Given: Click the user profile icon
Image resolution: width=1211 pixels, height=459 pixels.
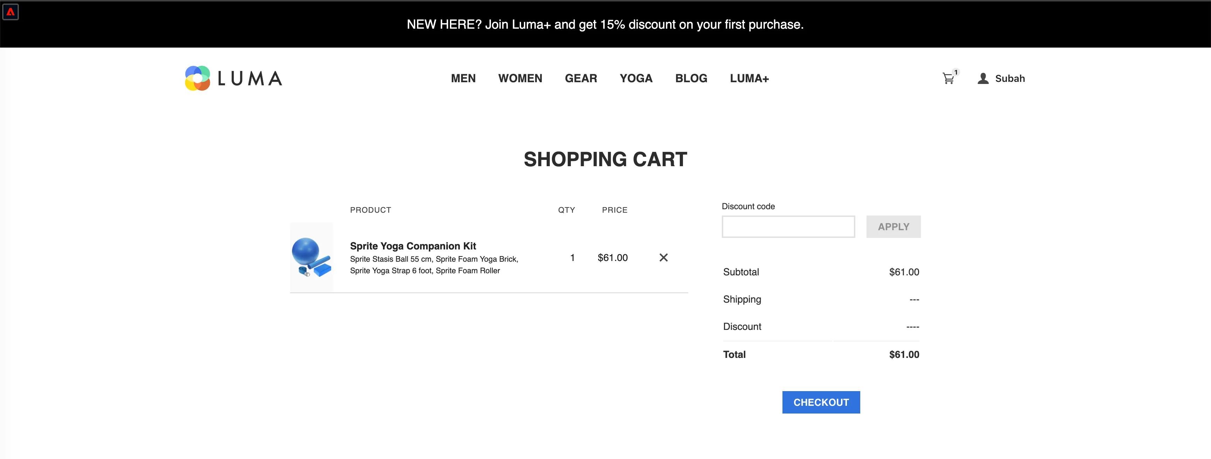Looking at the screenshot, I should coord(983,78).
